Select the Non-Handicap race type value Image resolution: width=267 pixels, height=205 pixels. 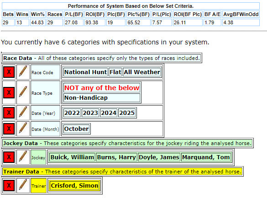click(x=102, y=98)
